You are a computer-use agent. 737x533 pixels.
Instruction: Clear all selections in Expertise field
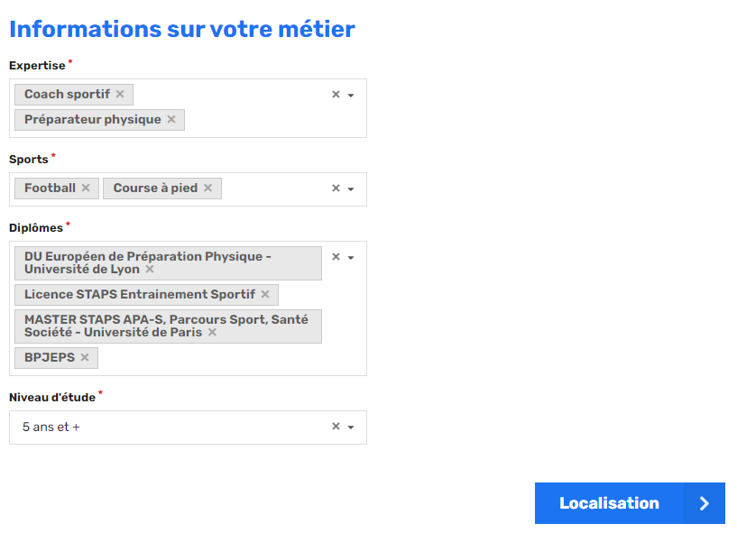[x=336, y=95]
